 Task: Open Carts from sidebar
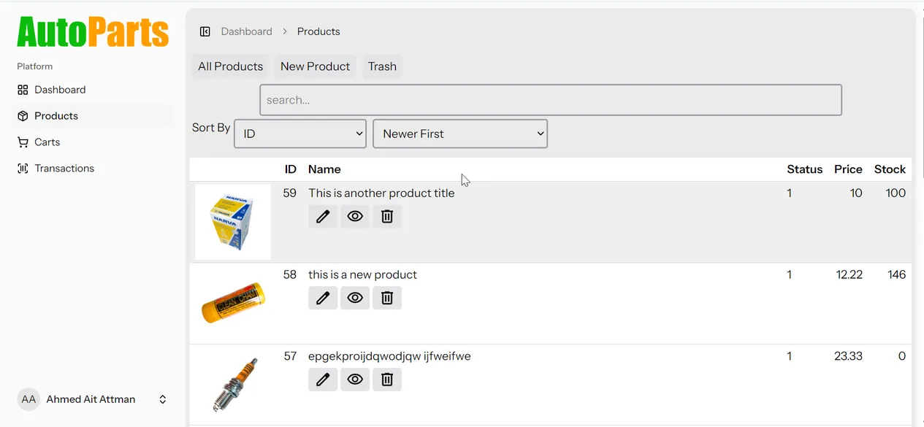(x=47, y=142)
